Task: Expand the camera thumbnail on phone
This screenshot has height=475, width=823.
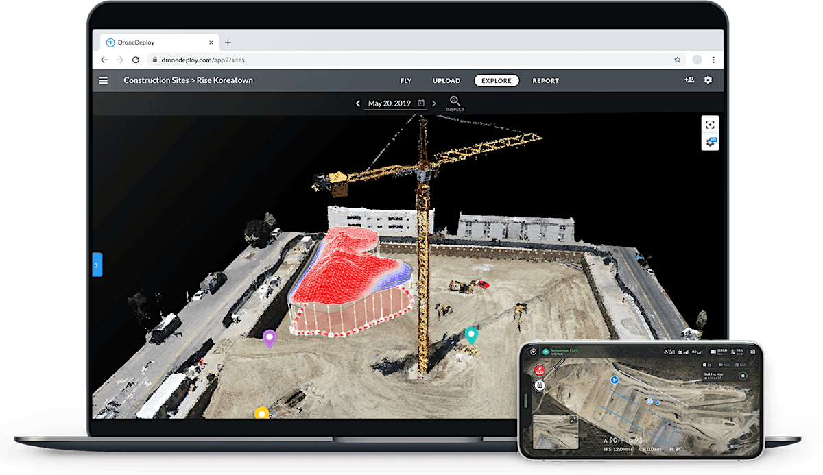Action: [573, 419]
